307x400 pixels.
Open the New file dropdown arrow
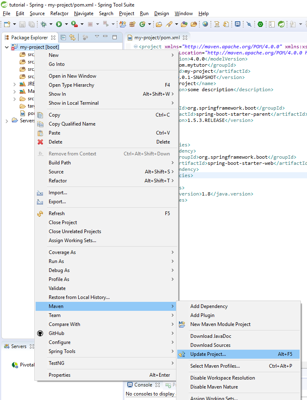(14, 24)
